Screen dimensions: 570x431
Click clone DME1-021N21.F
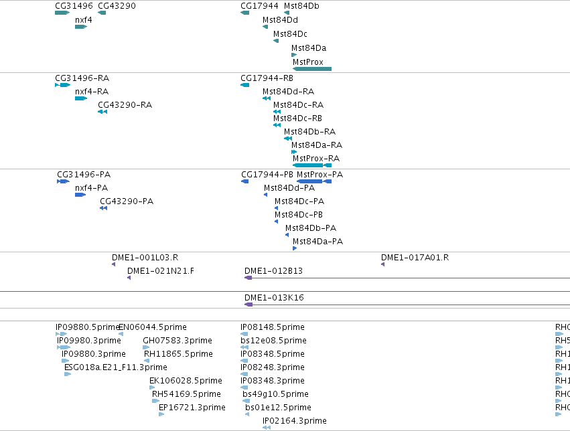(x=160, y=271)
